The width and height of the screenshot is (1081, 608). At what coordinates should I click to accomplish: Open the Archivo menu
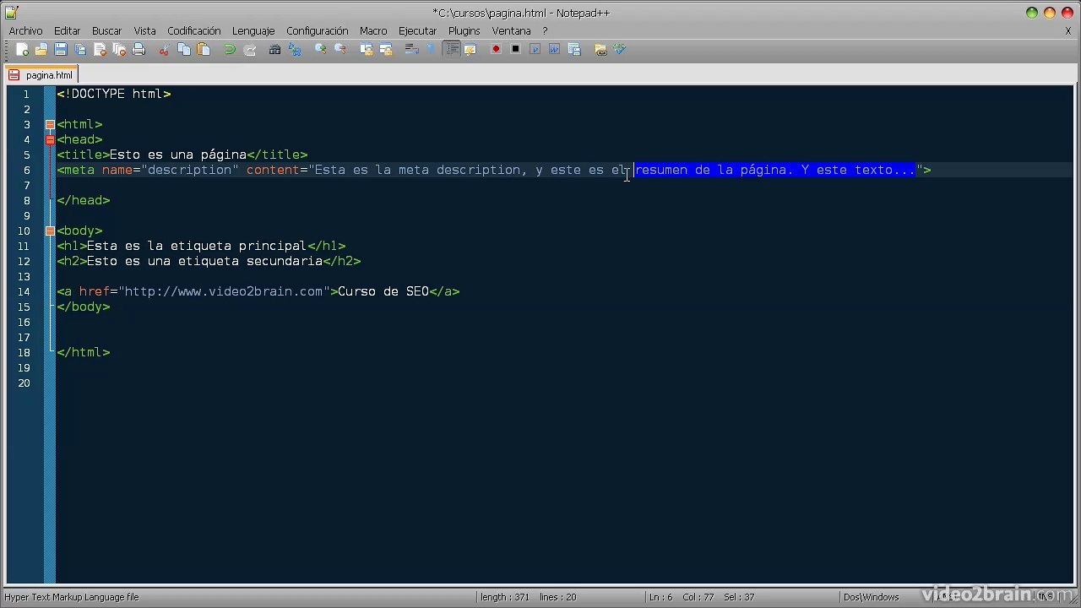25,31
